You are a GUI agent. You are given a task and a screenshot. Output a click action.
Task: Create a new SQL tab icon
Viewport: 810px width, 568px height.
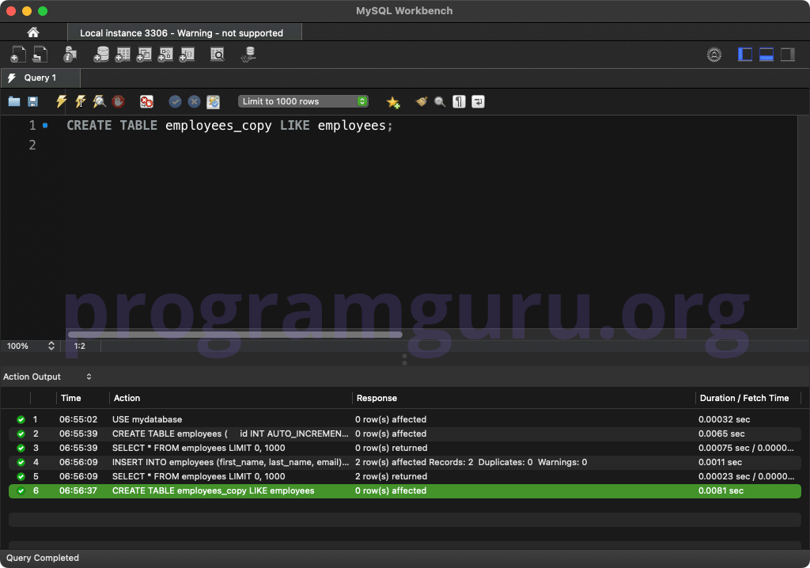click(x=18, y=55)
